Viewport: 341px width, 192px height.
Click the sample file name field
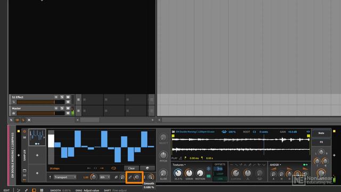[x=195, y=132]
